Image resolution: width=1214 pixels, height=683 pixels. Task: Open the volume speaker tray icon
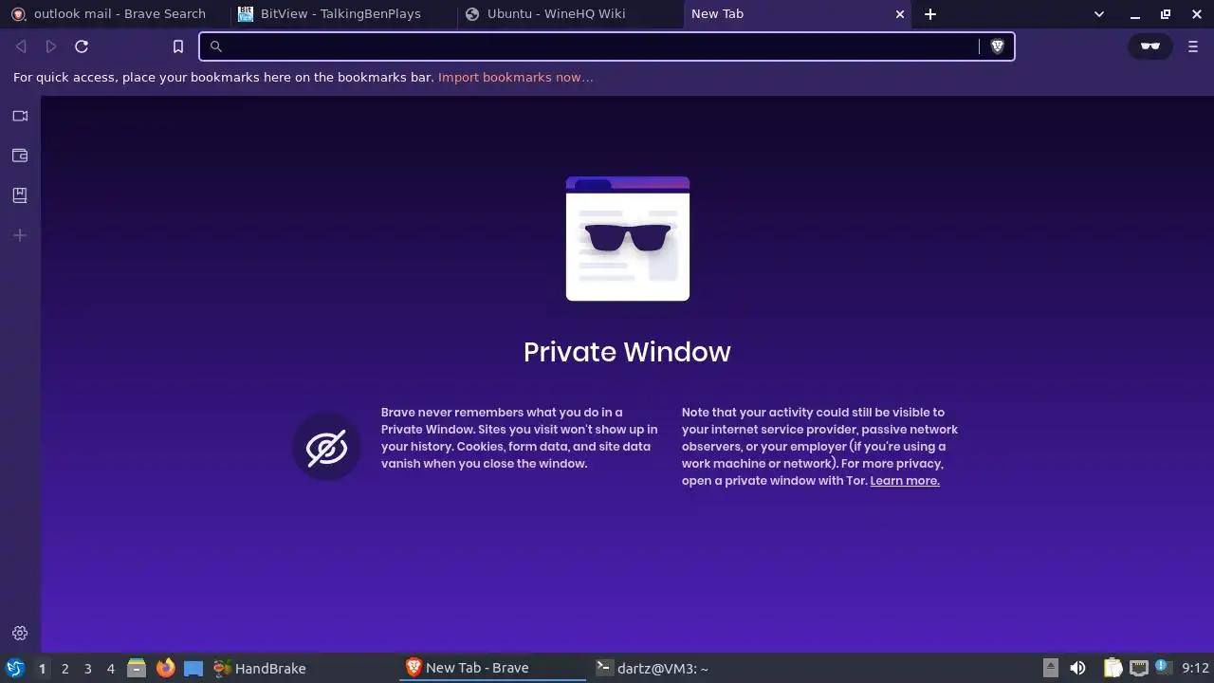point(1077,669)
